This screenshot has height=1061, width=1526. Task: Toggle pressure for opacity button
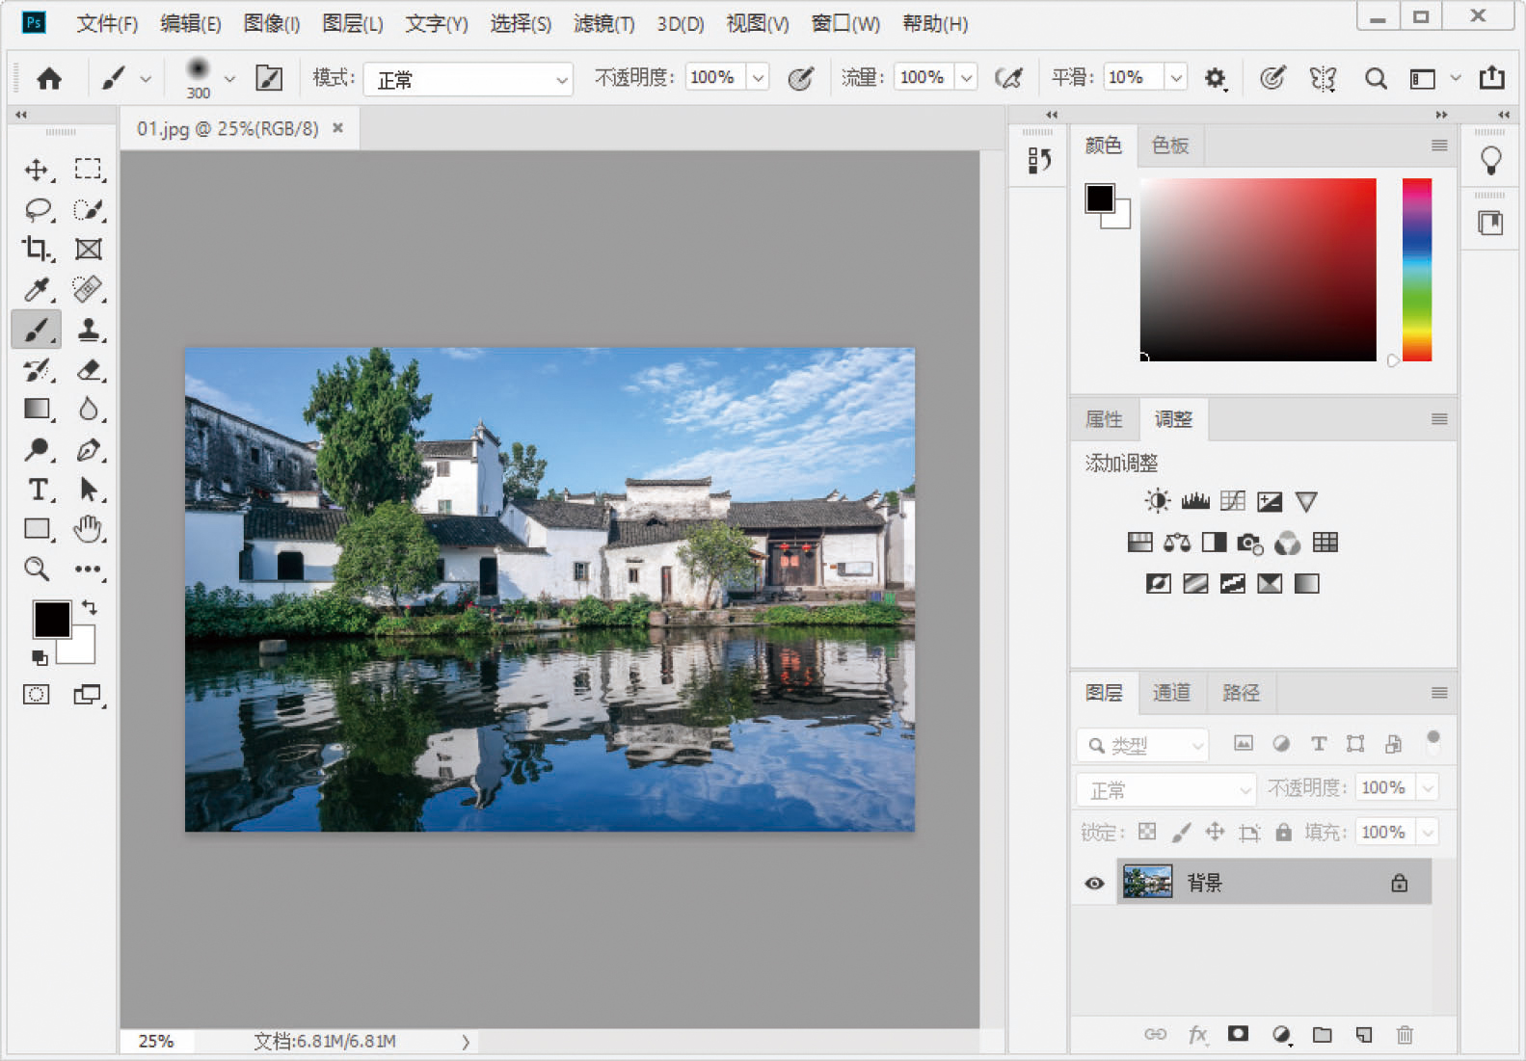coord(801,78)
